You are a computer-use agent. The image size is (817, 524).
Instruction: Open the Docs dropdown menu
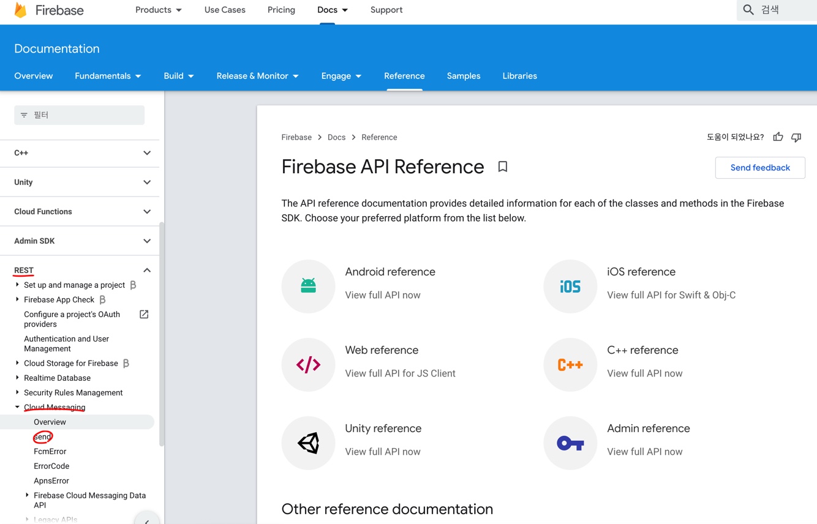click(x=333, y=10)
